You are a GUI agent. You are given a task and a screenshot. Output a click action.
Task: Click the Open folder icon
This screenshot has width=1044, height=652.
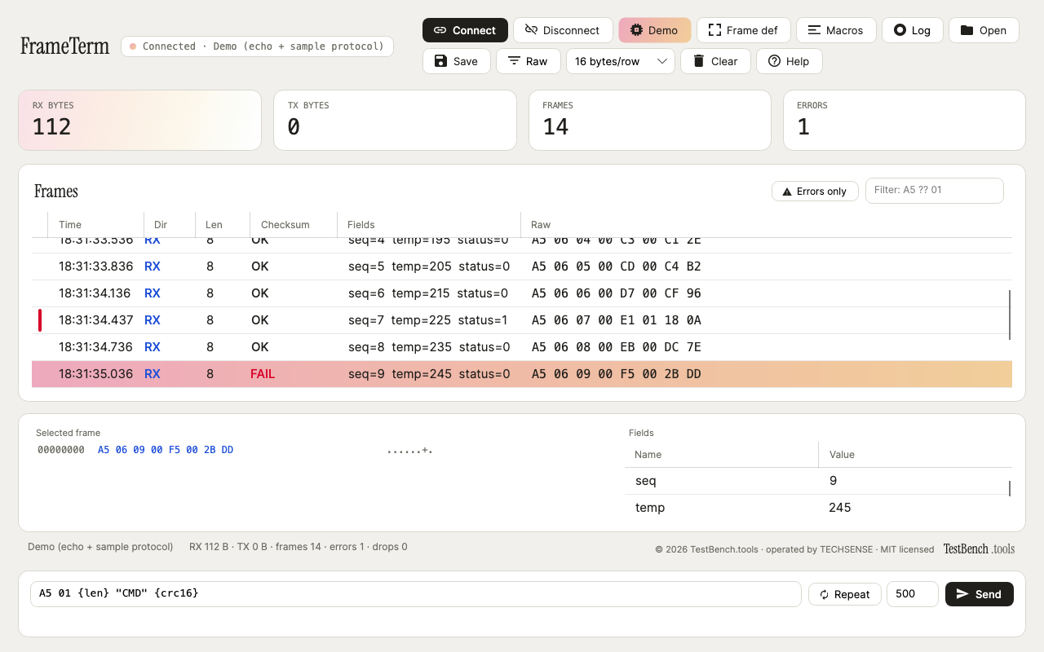[x=967, y=30]
